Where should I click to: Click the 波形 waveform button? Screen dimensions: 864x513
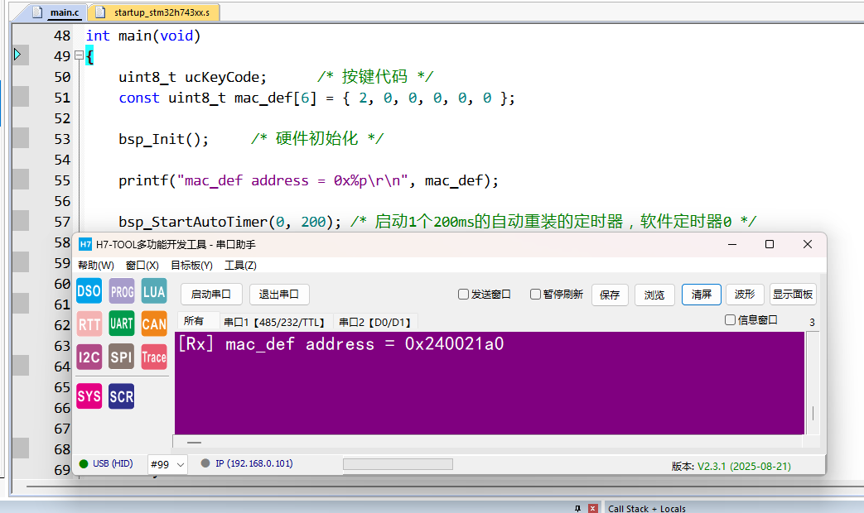point(745,295)
